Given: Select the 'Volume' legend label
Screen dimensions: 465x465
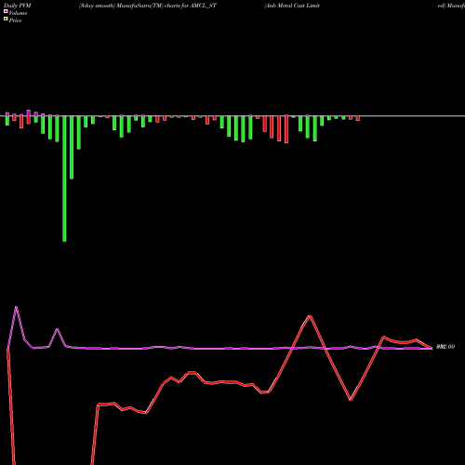Looking at the screenshot, I should click(x=18, y=13).
